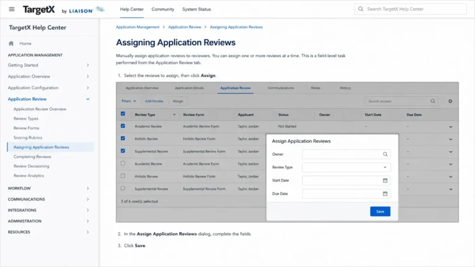Open Review Decisioning sidebar page
This screenshot has width=475, height=267.
[31, 166]
